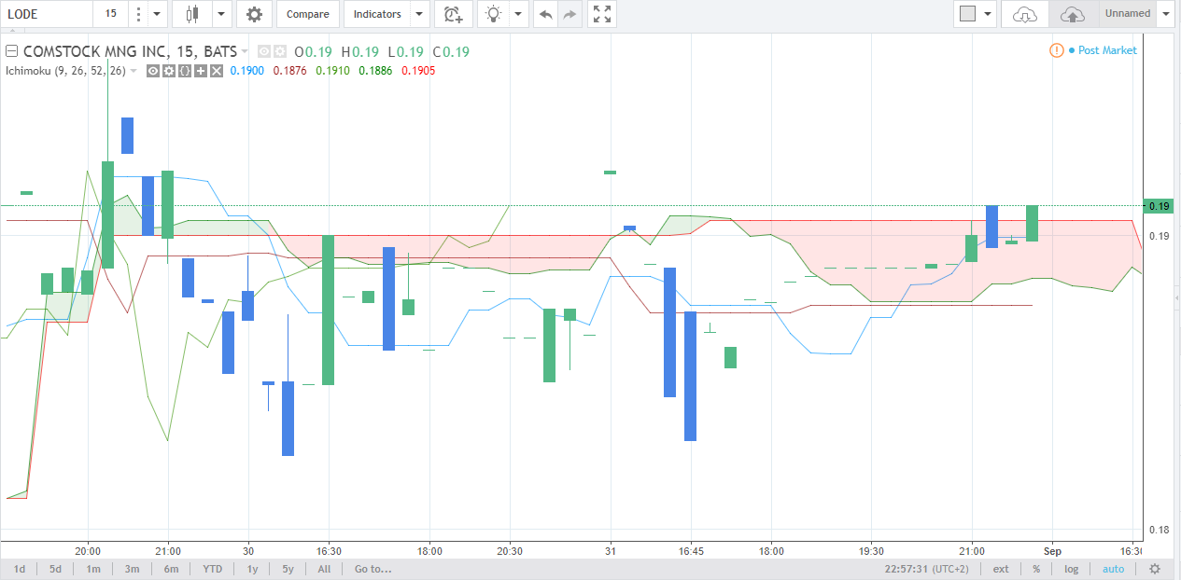Image resolution: width=1181 pixels, height=580 pixels.
Task: Enable logarithmic scale with the log button
Action: [1071, 569]
